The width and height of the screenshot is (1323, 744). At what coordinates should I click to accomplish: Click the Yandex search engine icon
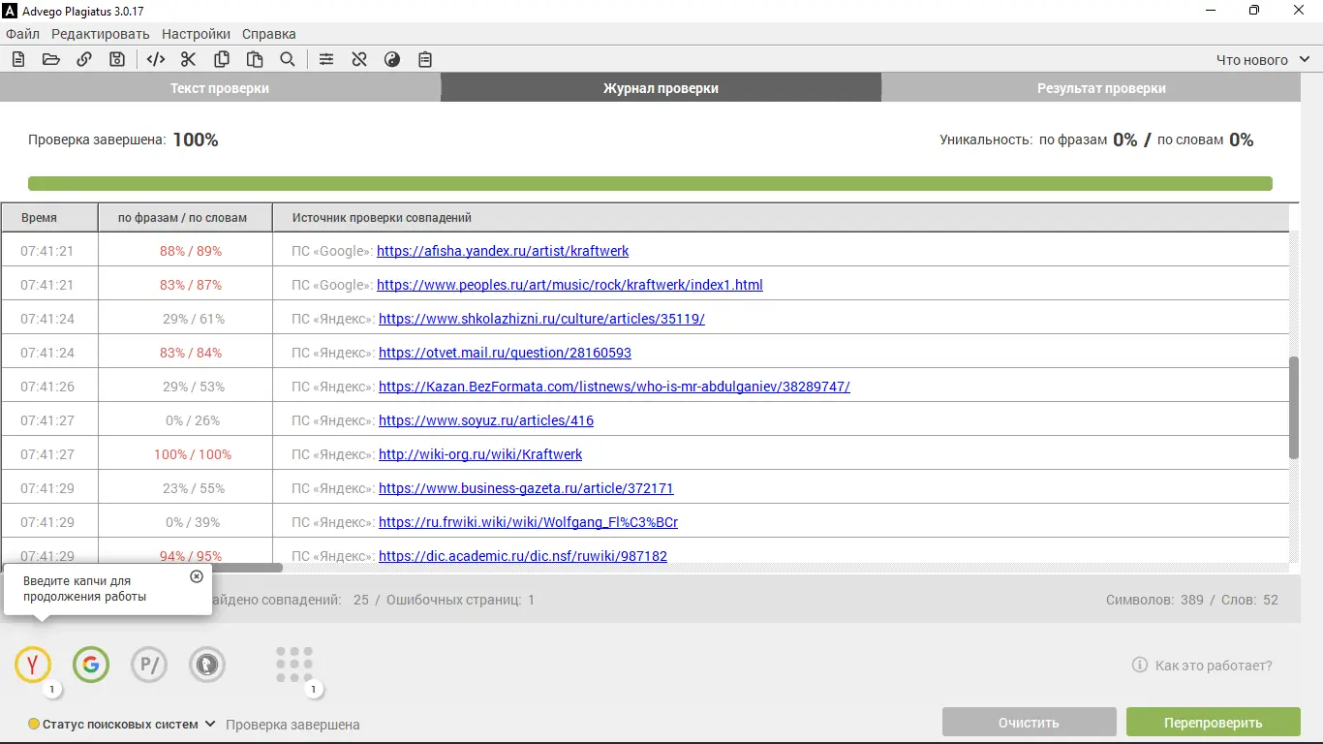point(33,665)
